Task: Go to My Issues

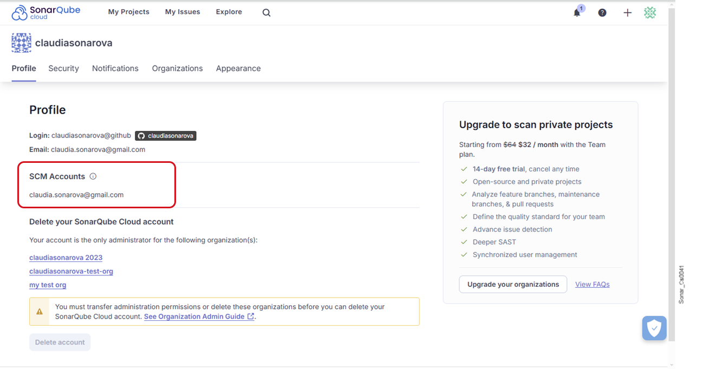Action: coord(183,12)
